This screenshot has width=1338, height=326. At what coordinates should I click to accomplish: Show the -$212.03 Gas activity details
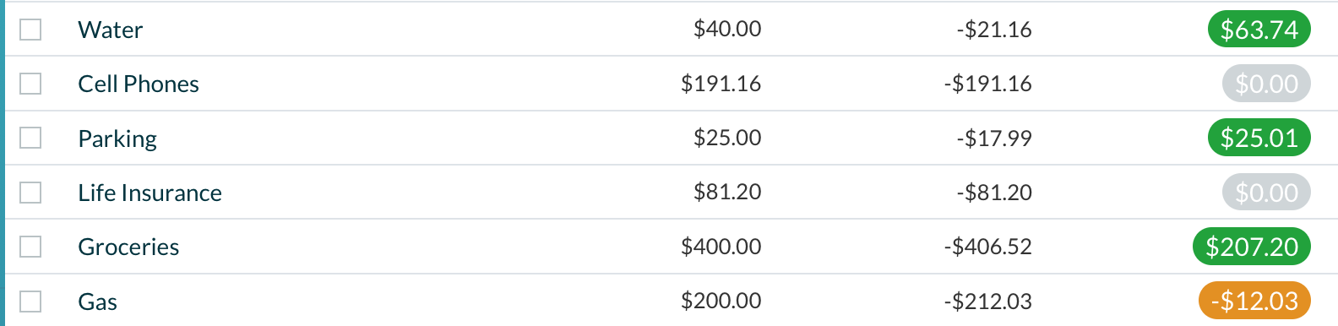pyautogui.click(x=988, y=302)
